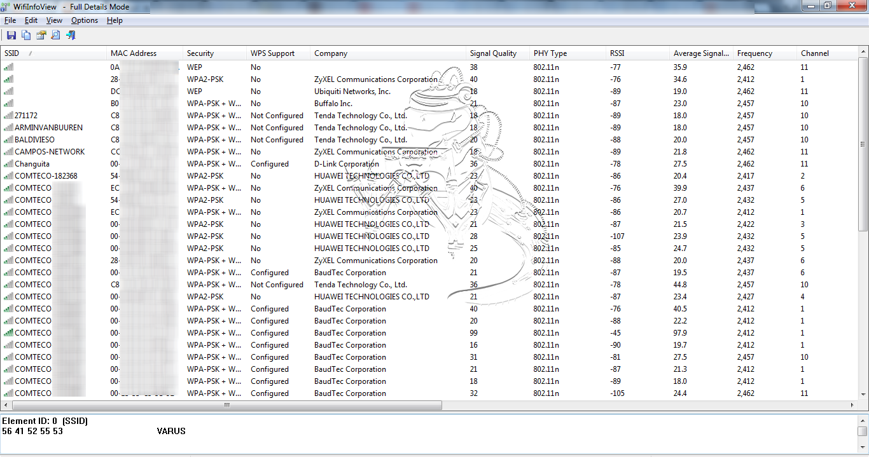Screen dimensions: 869x457
Task: Select the ARMINVANBUUREN network row
Action: point(429,128)
